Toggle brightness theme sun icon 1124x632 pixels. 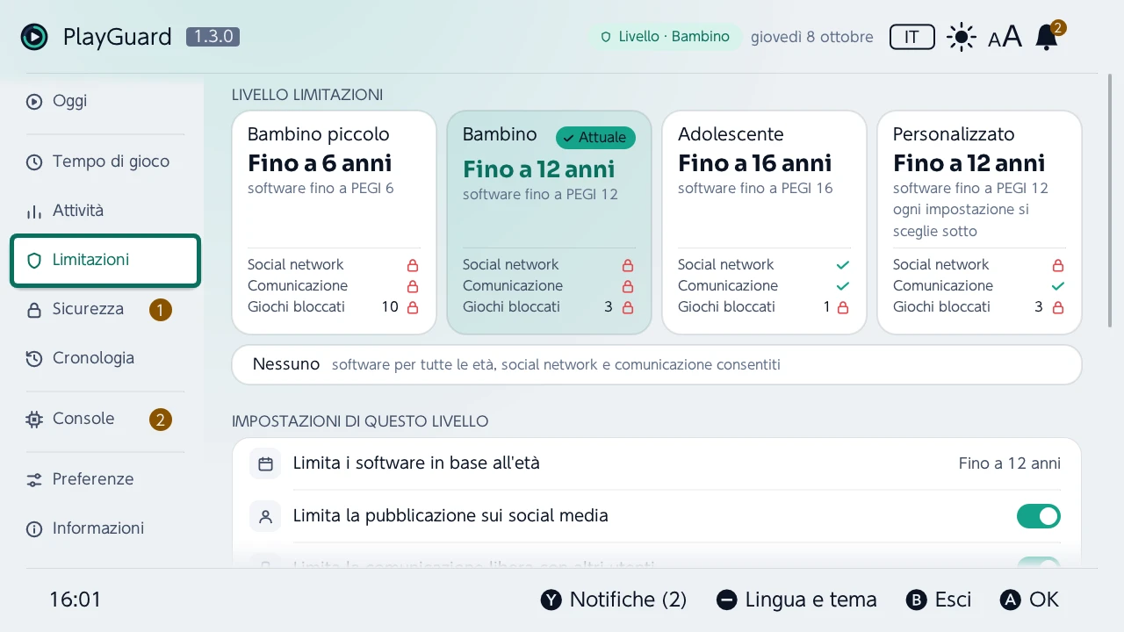point(962,37)
